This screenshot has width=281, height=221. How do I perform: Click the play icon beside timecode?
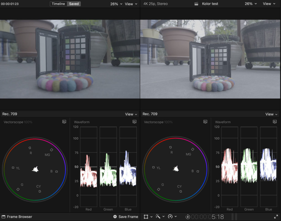188,217
